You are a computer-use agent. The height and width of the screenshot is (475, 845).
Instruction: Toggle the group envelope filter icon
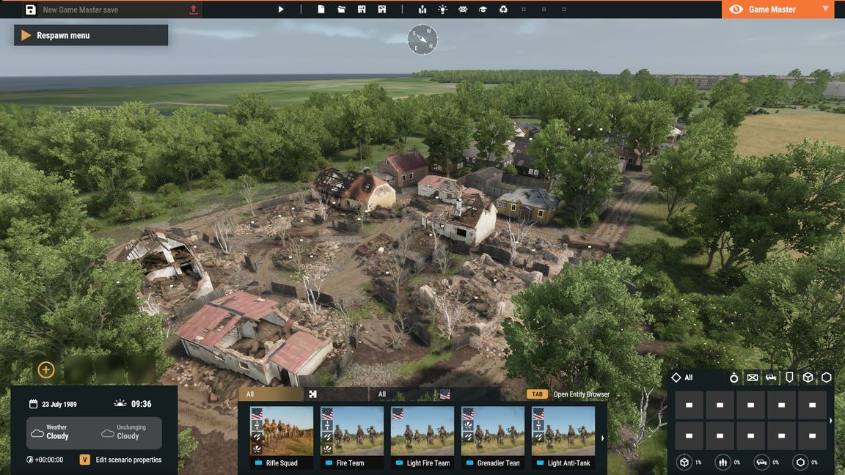(x=753, y=378)
